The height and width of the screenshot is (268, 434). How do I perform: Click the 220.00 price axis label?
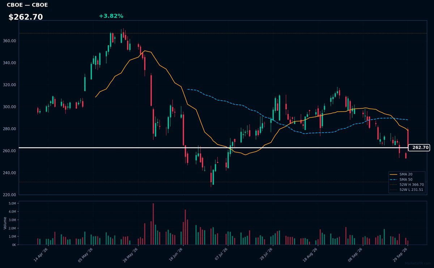(9, 195)
